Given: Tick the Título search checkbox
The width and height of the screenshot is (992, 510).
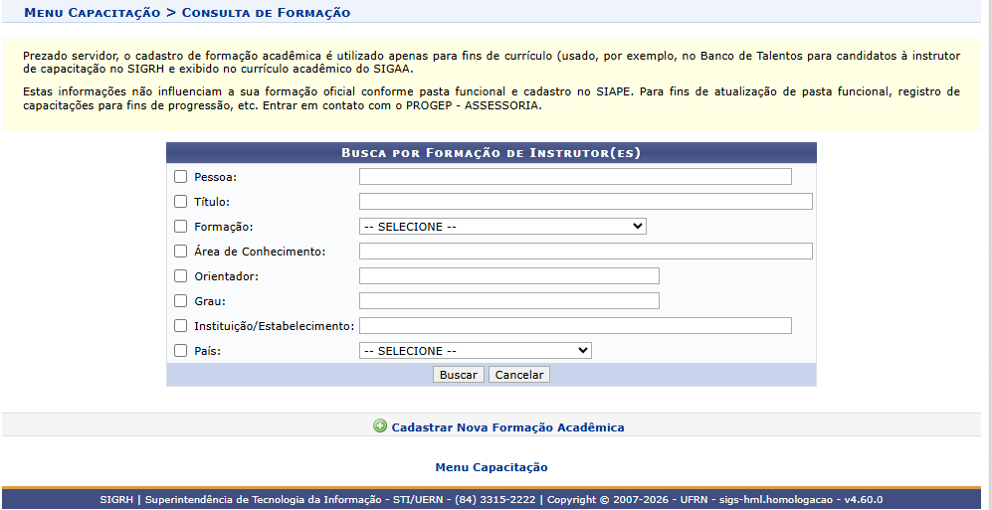Looking at the screenshot, I should pos(181,202).
